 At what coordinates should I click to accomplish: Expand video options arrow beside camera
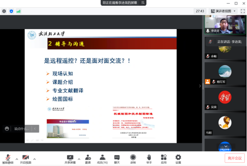pyautogui.click(x=34, y=159)
